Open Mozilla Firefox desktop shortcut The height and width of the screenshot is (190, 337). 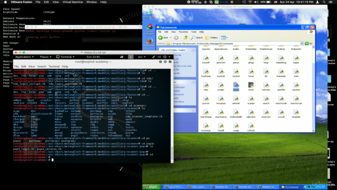(x=150, y=42)
